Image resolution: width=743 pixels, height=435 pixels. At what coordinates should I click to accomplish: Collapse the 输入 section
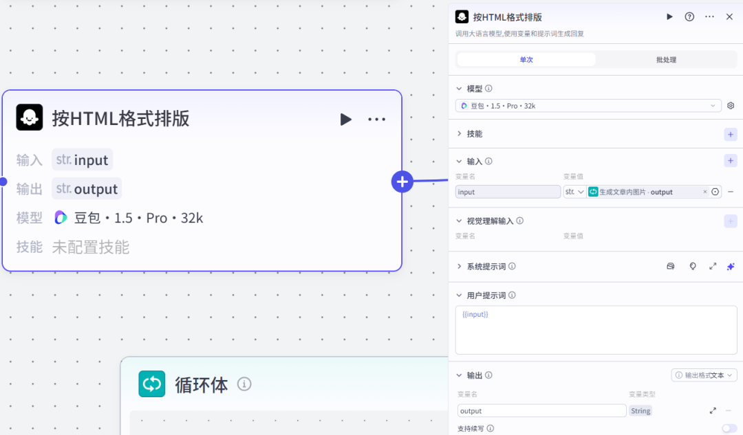[x=459, y=161]
